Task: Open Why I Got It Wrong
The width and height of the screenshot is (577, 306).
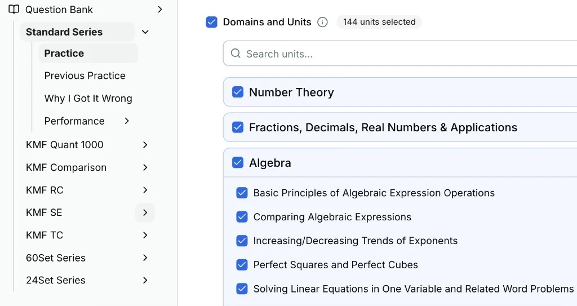Action: [88, 98]
